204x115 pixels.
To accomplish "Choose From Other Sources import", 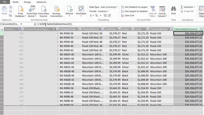I will click(43, 11).
